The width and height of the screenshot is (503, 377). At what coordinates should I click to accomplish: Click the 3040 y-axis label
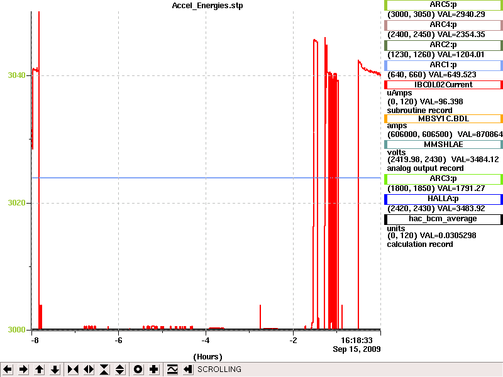point(16,75)
